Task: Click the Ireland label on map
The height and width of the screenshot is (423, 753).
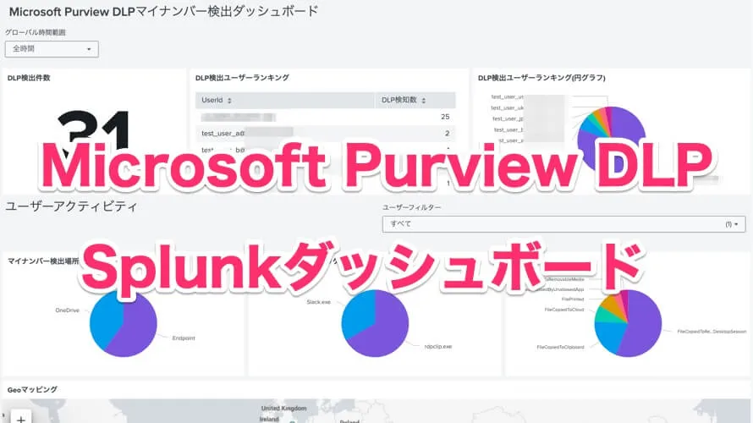Action: (x=269, y=419)
